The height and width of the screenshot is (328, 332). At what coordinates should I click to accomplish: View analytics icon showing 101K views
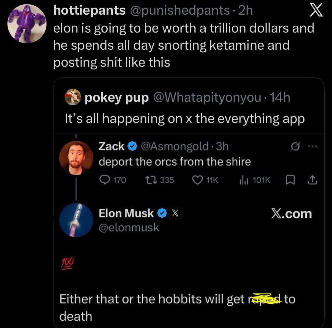(243, 180)
